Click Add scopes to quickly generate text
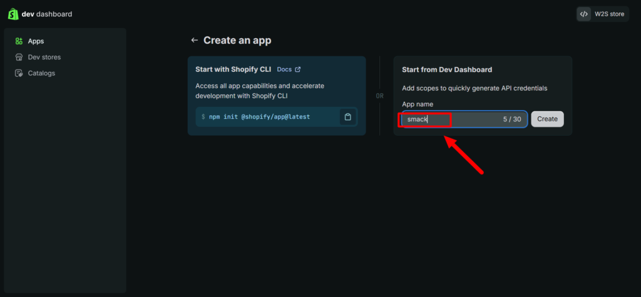This screenshot has width=641, height=297. pos(474,88)
